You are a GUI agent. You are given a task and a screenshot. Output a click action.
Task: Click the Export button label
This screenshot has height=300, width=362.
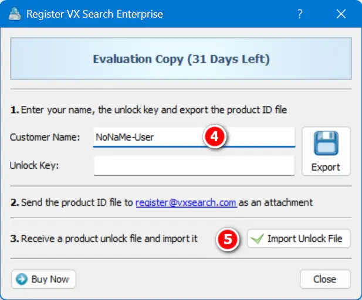[326, 167]
